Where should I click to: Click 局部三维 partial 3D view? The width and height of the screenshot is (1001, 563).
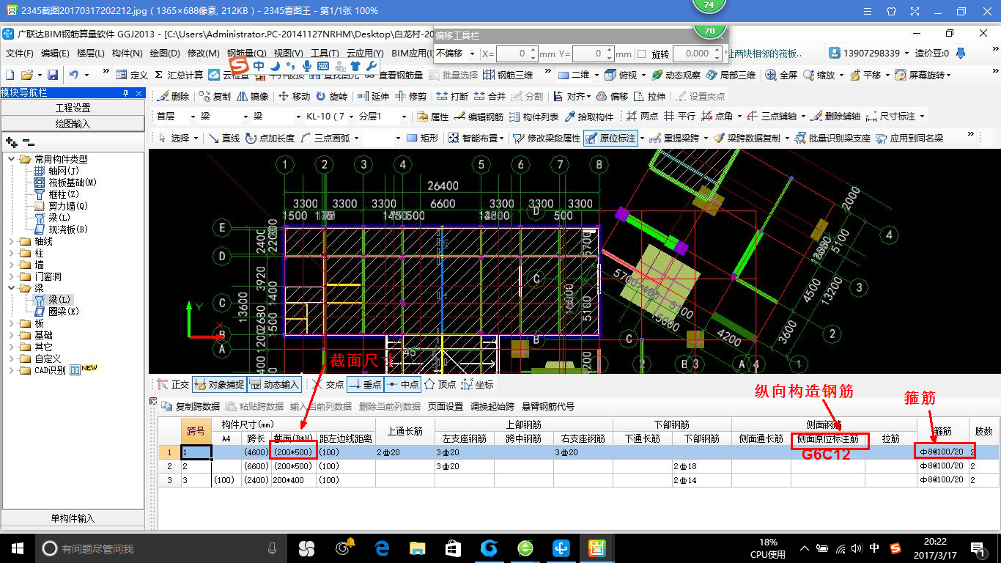731,75
